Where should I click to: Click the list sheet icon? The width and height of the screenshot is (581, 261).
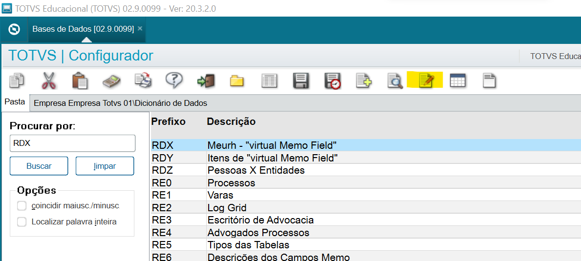pyautogui.click(x=270, y=80)
